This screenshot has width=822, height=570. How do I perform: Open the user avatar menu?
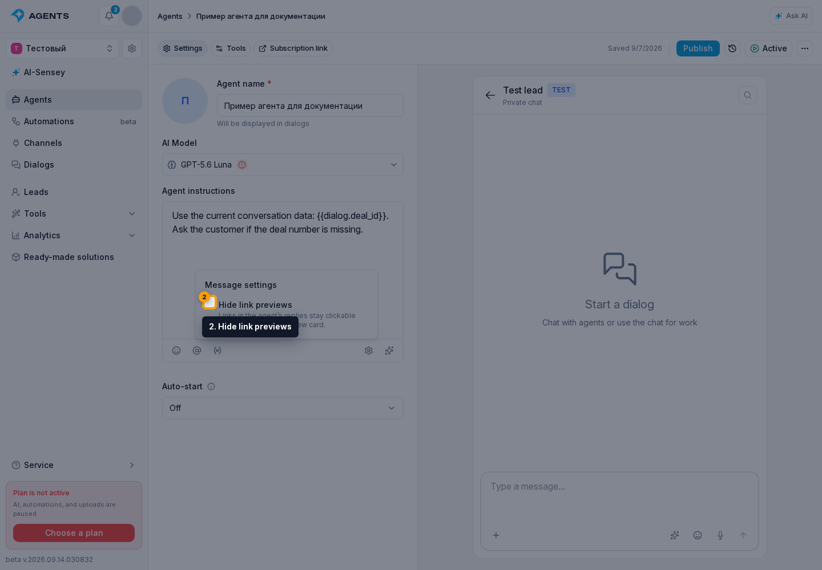(132, 16)
